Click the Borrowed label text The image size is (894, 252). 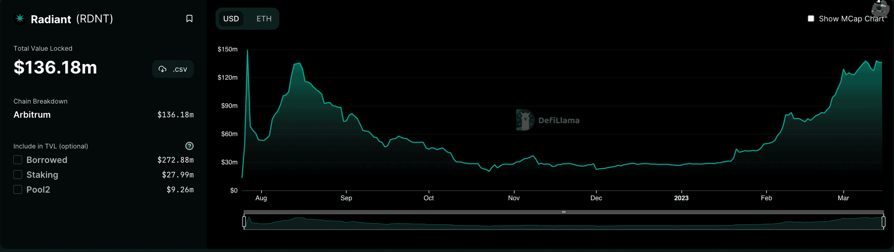pyautogui.click(x=47, y=160)
